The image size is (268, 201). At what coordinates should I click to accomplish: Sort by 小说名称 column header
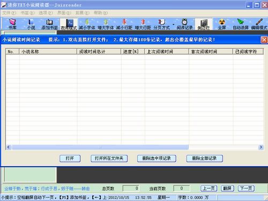tap(48, 51)
